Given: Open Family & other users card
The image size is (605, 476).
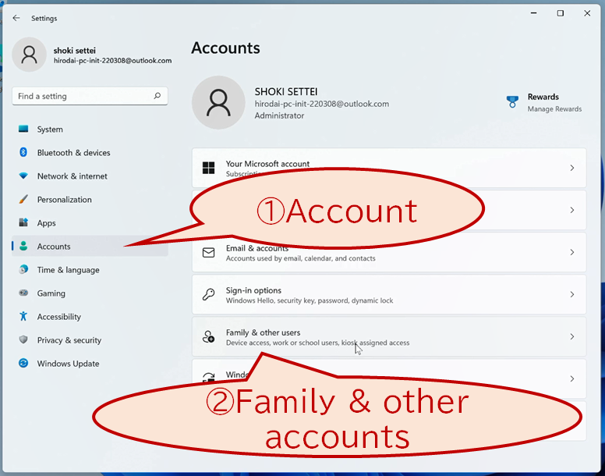Looking at the screenshot, I should 389,336.
